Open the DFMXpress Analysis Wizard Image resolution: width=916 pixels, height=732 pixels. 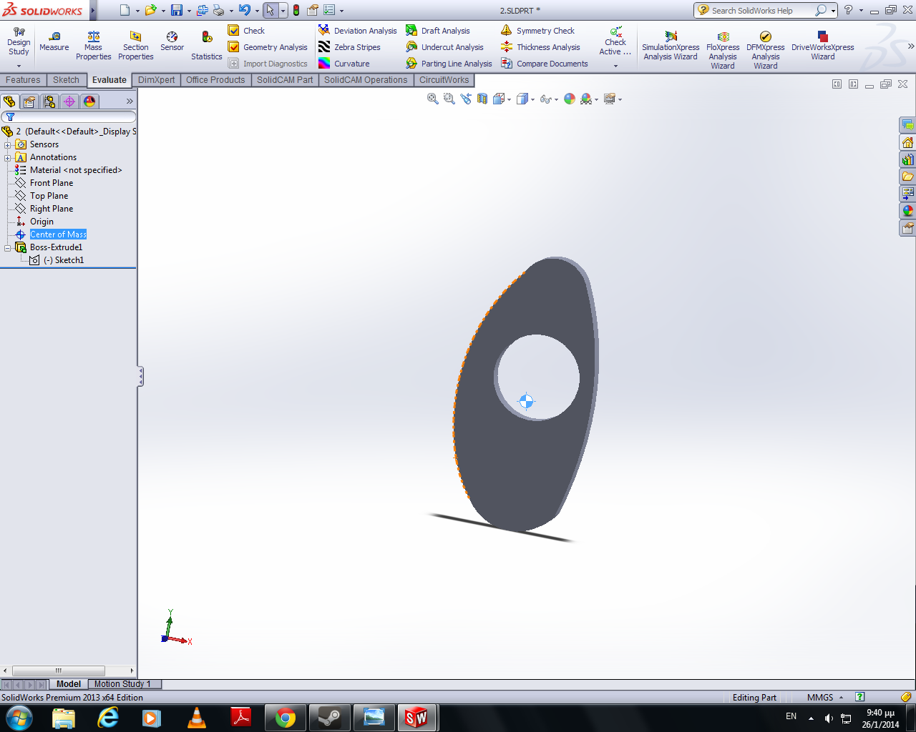(x=766, y=50)
